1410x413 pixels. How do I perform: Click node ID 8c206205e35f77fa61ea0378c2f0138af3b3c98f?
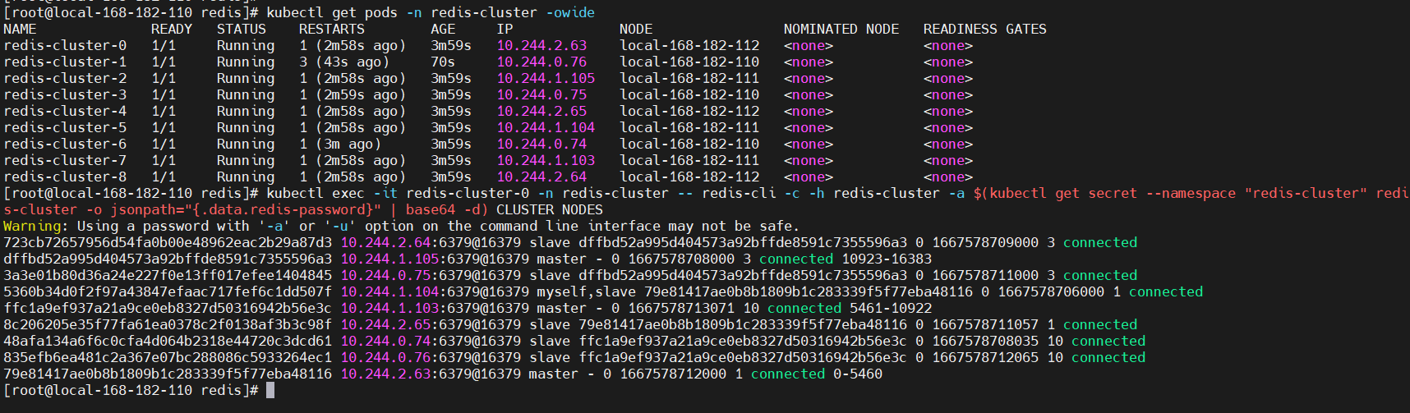tap(168, 324)
